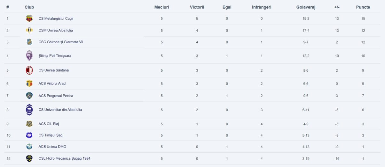Click the Știința Poli Timișoara purple crest
Image resolution: width=385 pixels, height=167 pixels.
(x=29, y=56)
